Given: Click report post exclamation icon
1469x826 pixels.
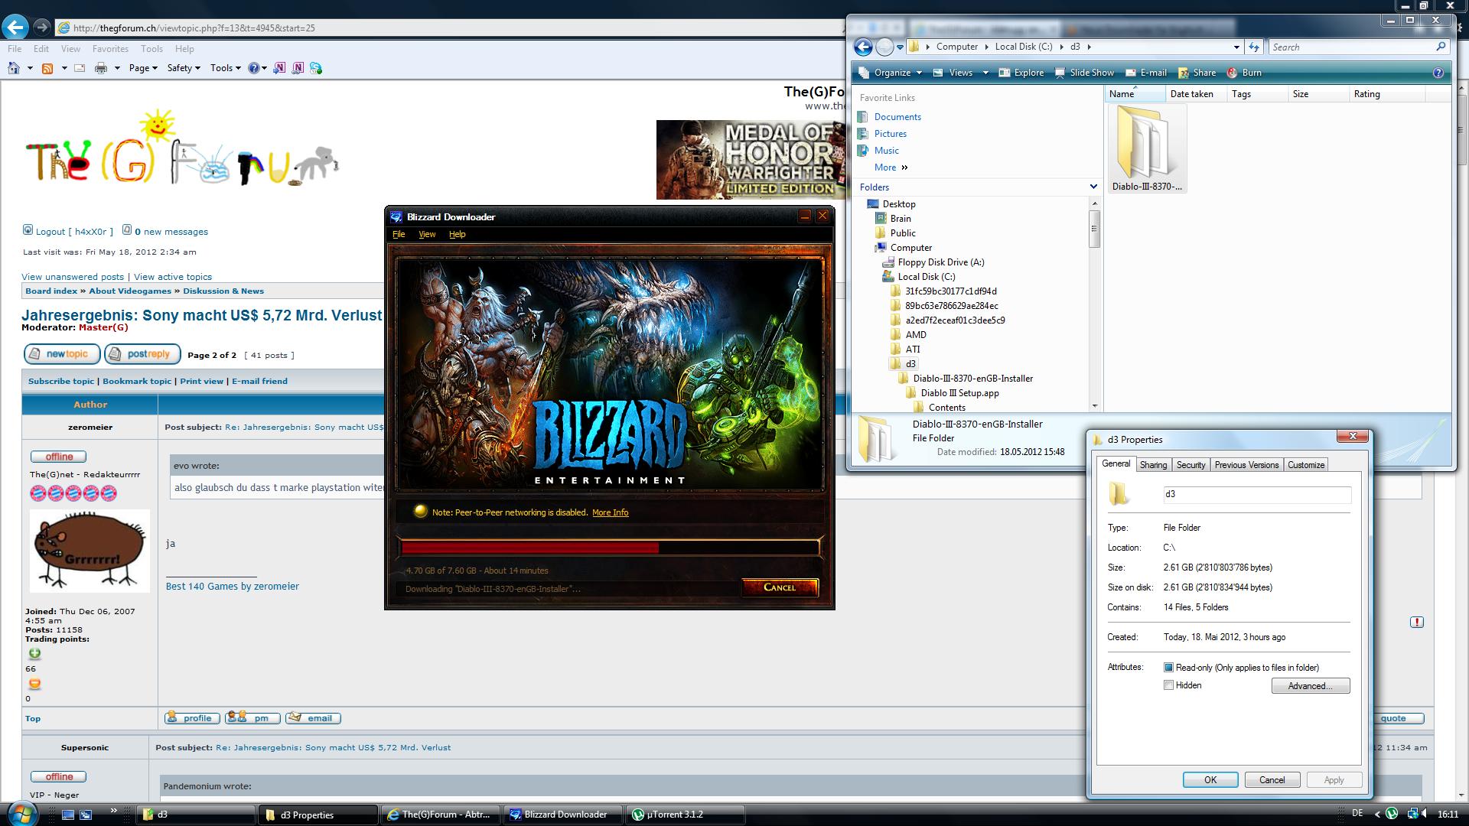Looking at the screenshot, I should coord(1417,622).
